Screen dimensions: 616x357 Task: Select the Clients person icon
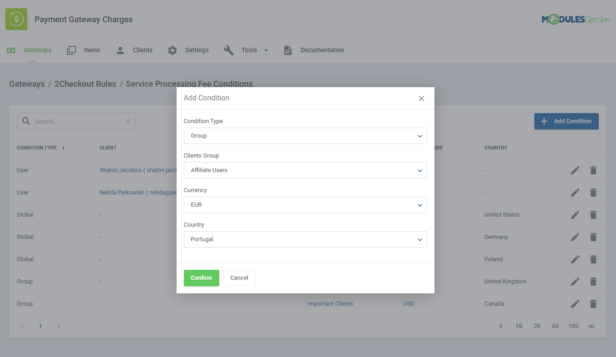point(120,50)
